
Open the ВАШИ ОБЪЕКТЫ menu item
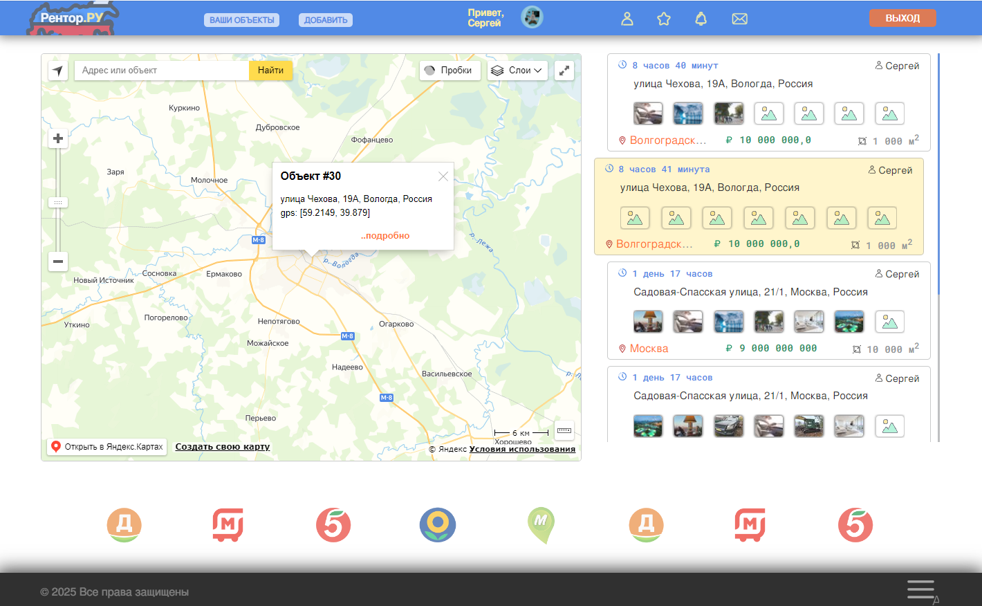[x=242, y=20]
